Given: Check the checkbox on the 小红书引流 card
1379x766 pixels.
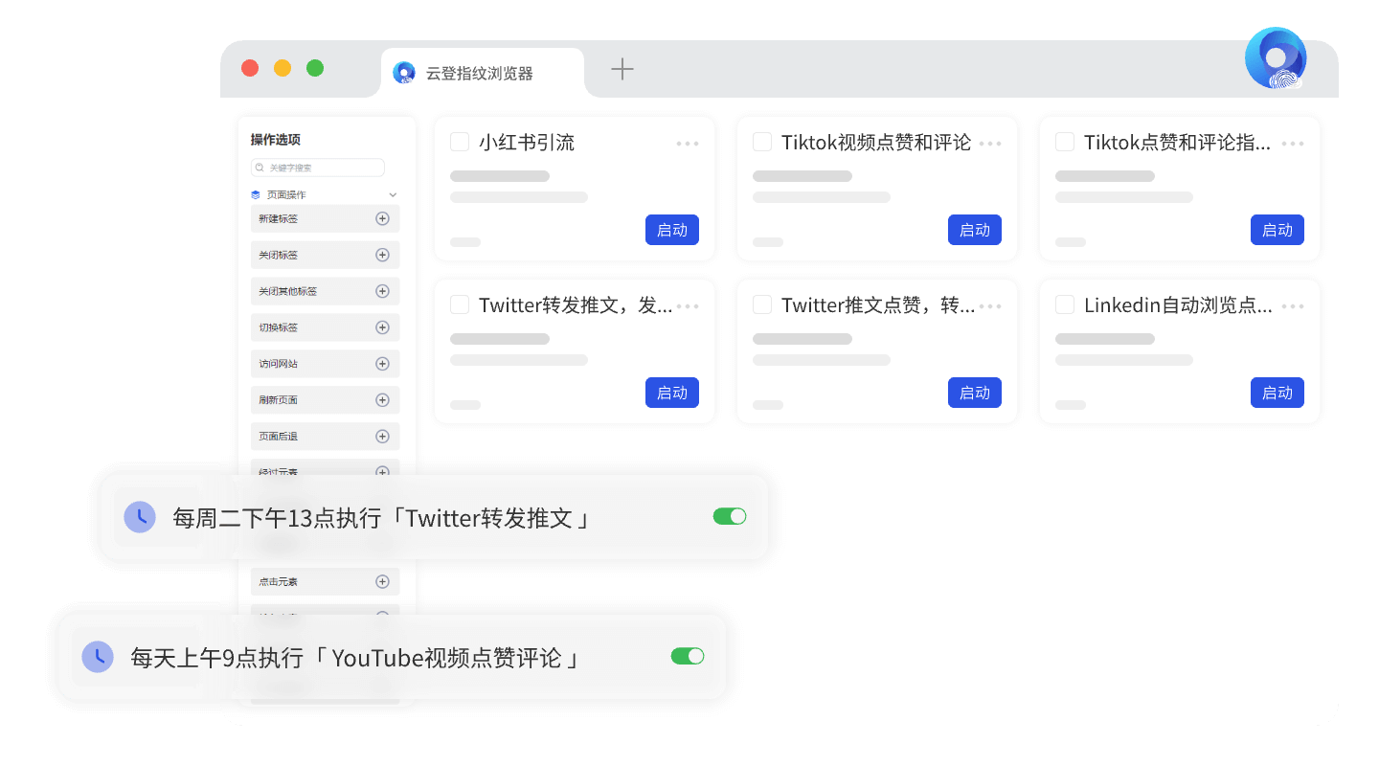Looking at the screenshot, I should [459, 141].
